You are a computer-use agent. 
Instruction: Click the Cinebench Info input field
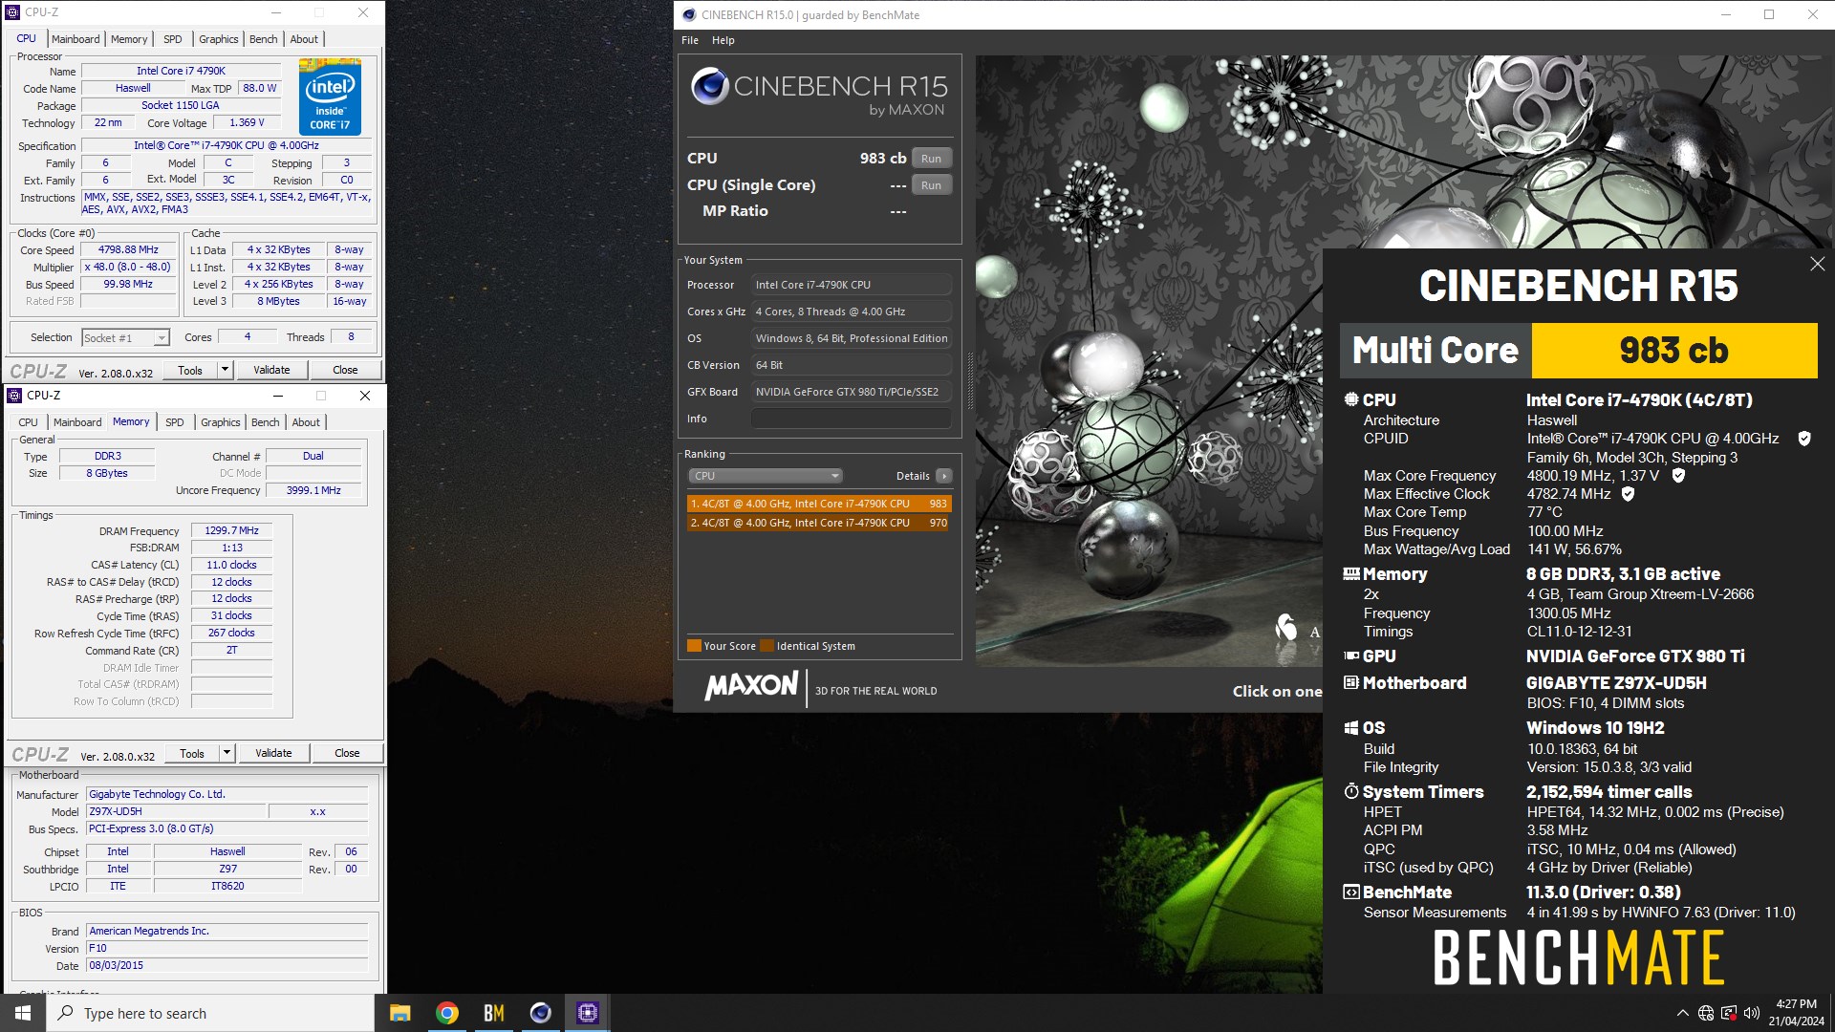click(x=851, y=419)
